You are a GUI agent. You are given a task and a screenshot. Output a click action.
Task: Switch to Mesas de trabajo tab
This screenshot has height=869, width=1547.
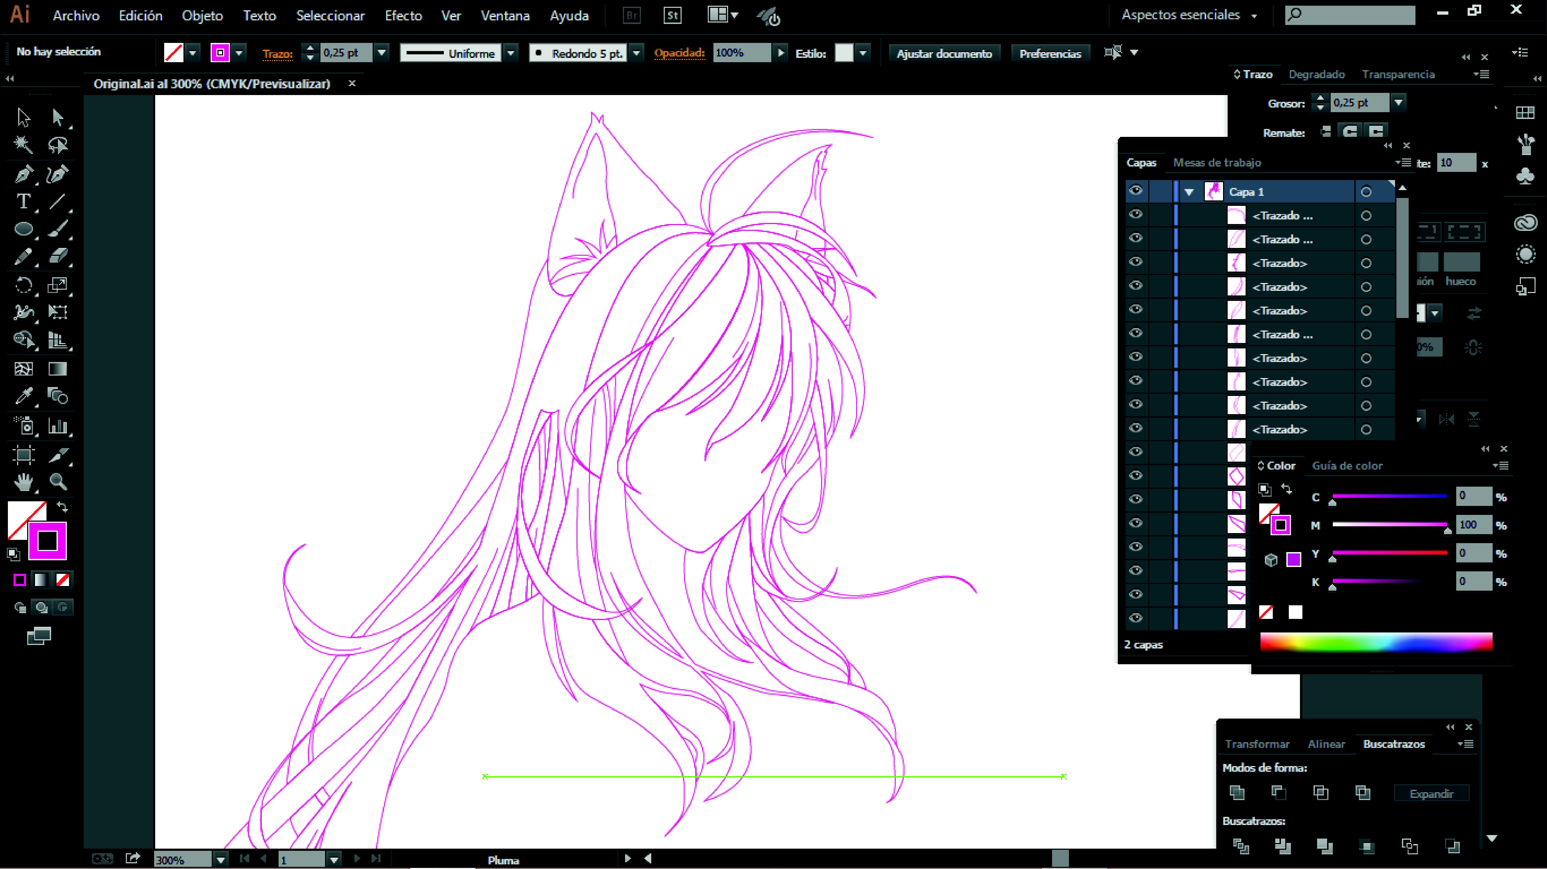(1217, 163)
